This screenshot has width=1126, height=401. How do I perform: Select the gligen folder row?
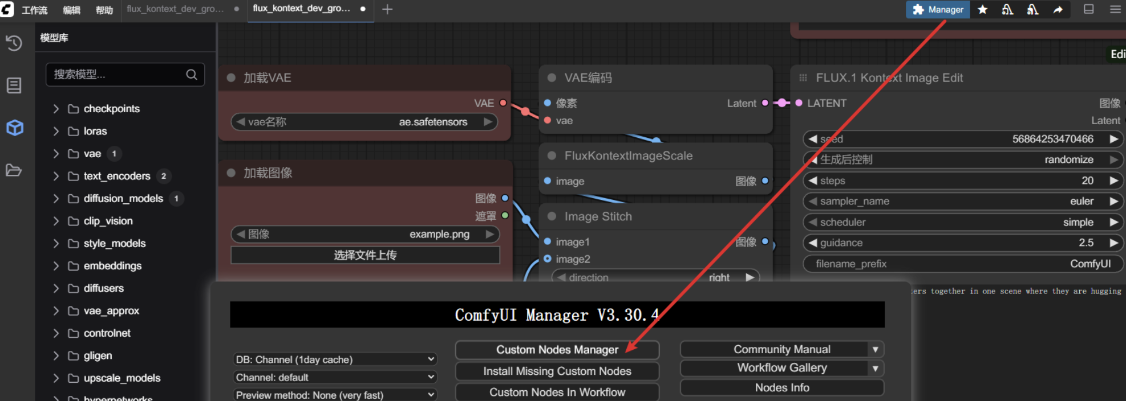(x=125, y=356)
